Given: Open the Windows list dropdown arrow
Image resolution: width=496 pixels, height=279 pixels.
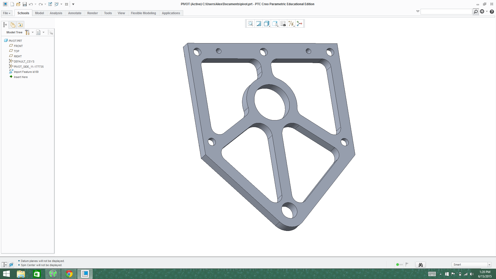Looking at the screenshot, I should [x=61, y=4].
